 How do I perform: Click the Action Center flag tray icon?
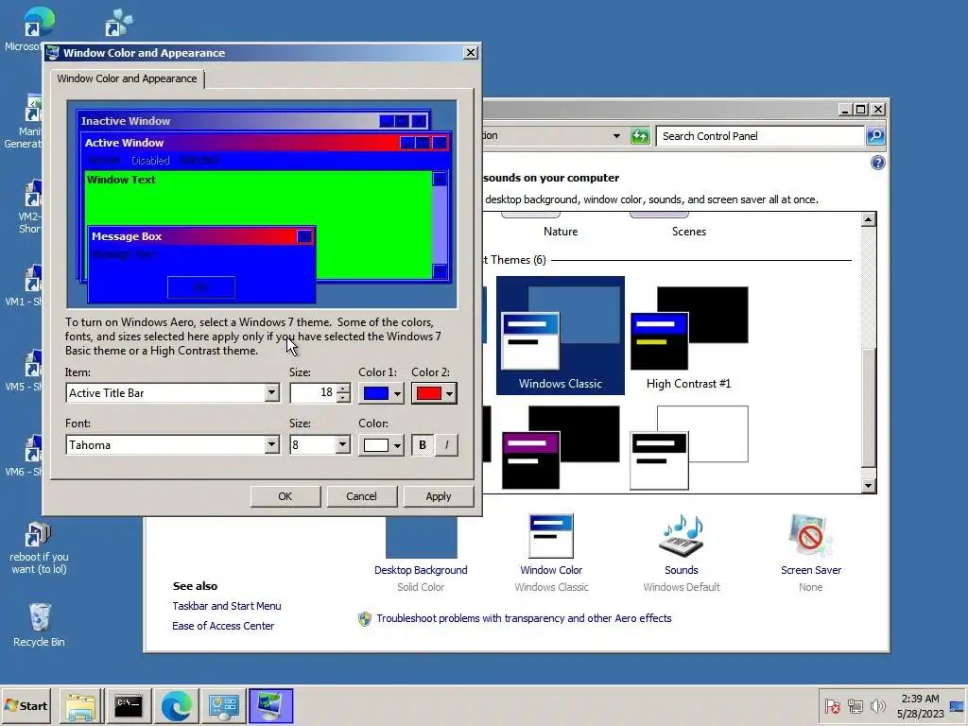coord(832,705)
